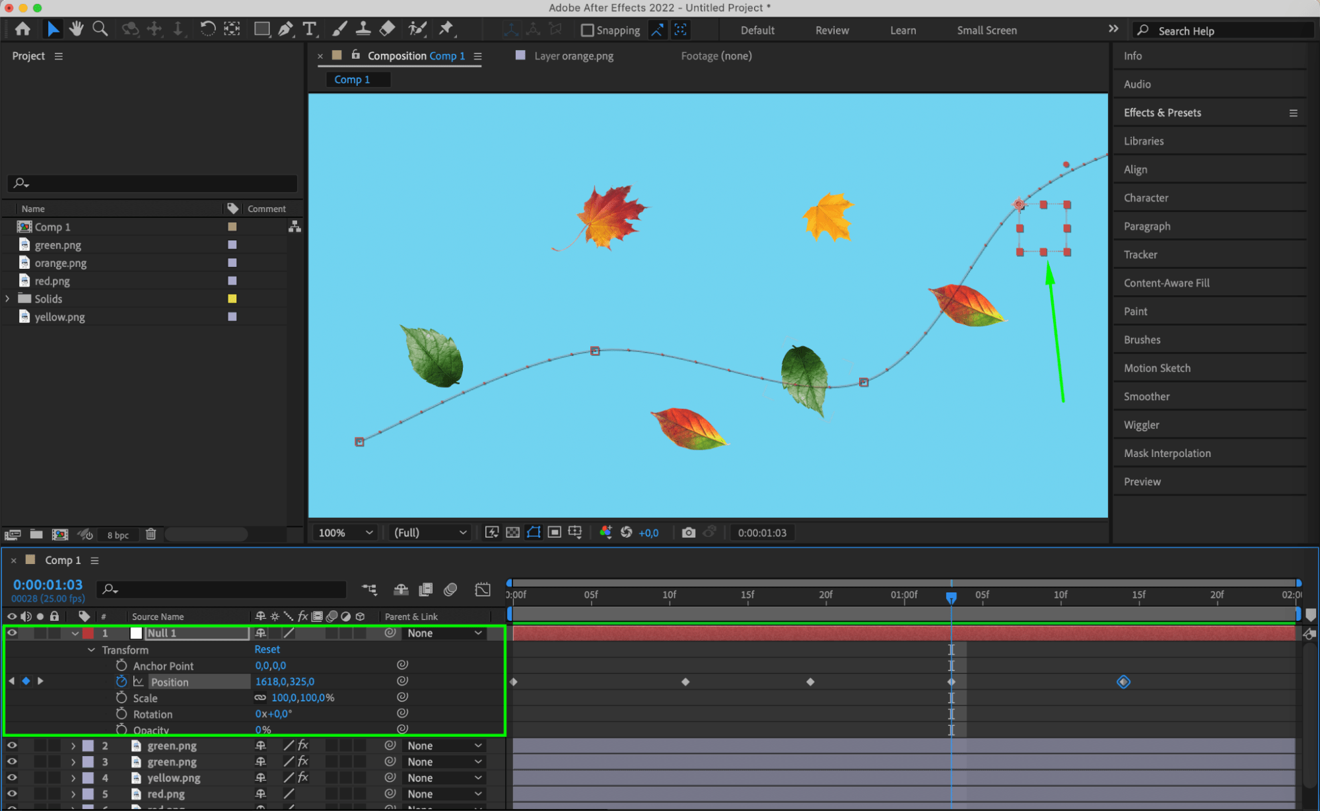Open the (Full) resolution dropdown
Screen dimensions: 1320x811
[430, 533]
